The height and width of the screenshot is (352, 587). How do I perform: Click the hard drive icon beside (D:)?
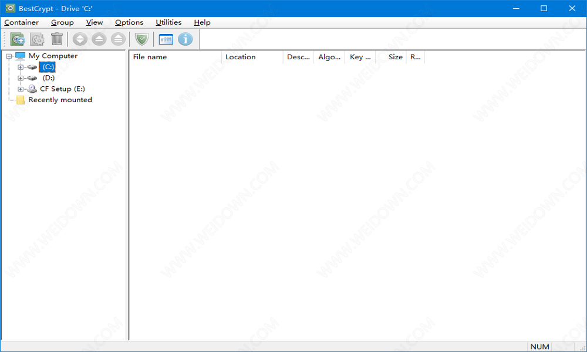32,78
